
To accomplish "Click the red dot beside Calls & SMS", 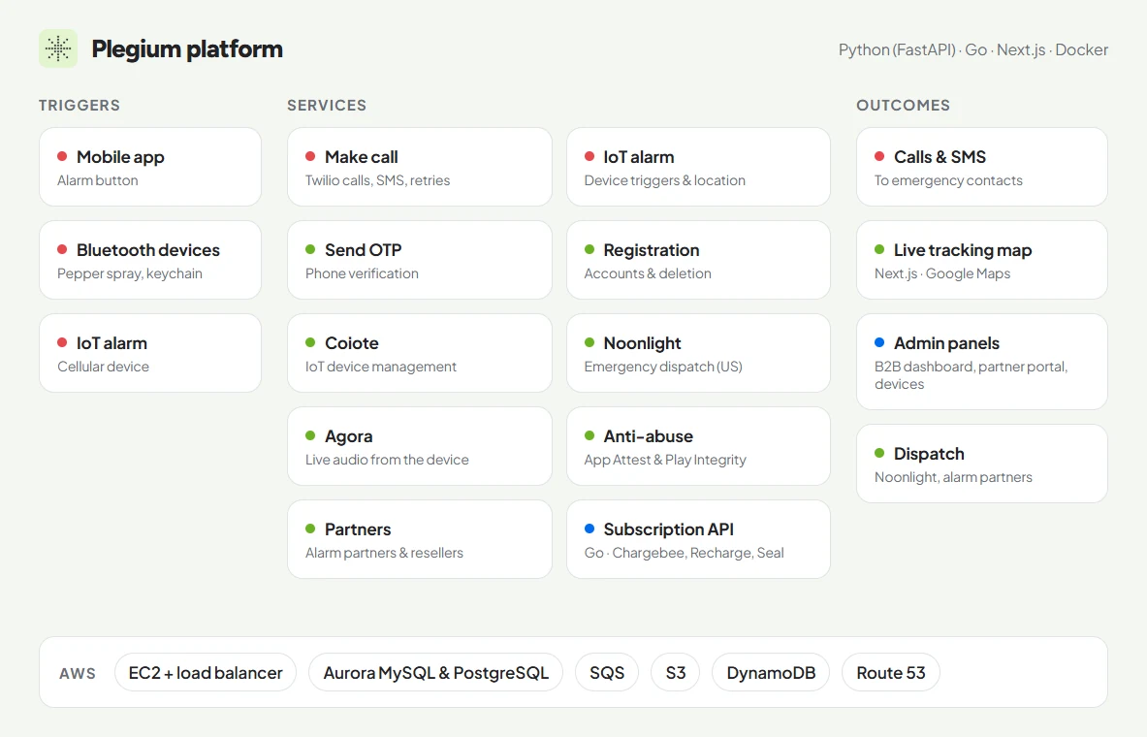I will (x=879, y=156).
